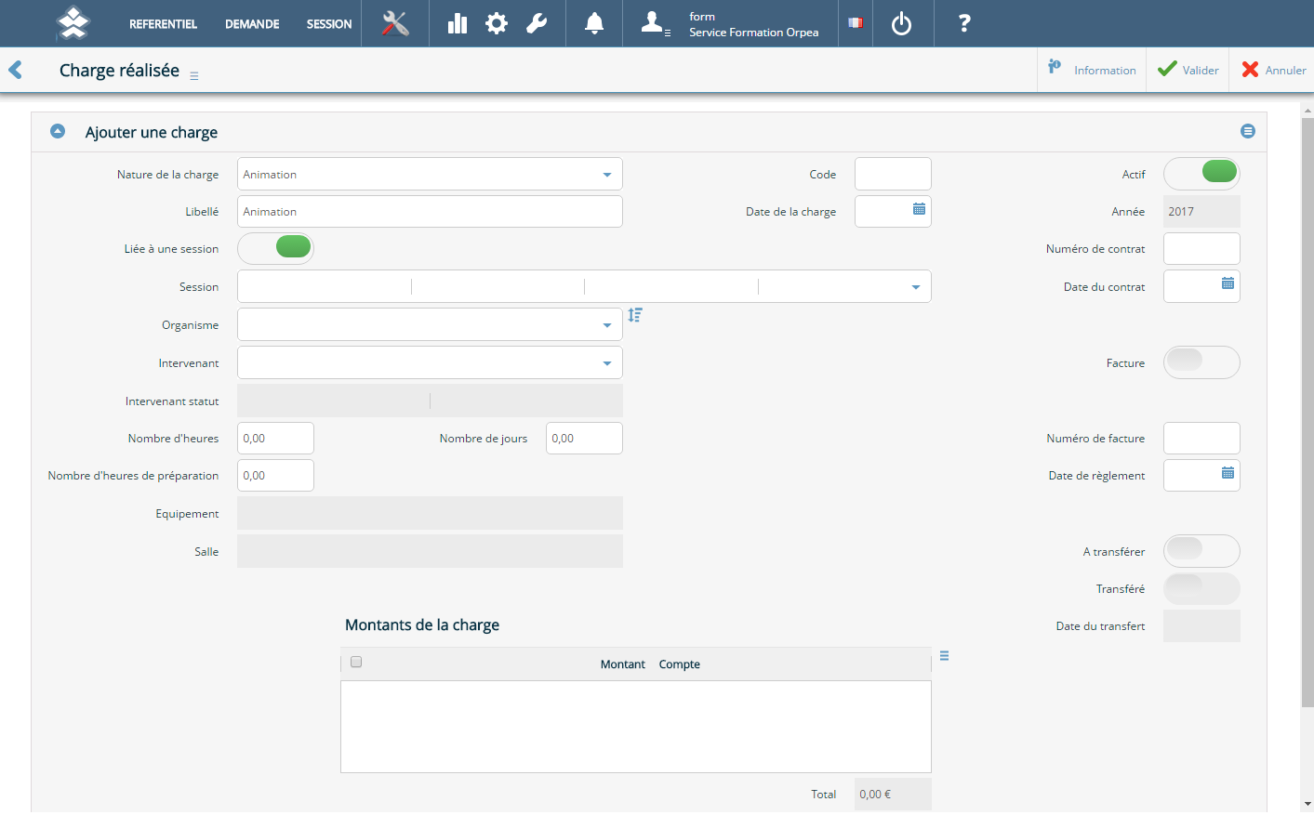Open calendar for Date du contrat
Viewport: 1314px width, 815px height.
(x=1228, y=283)
